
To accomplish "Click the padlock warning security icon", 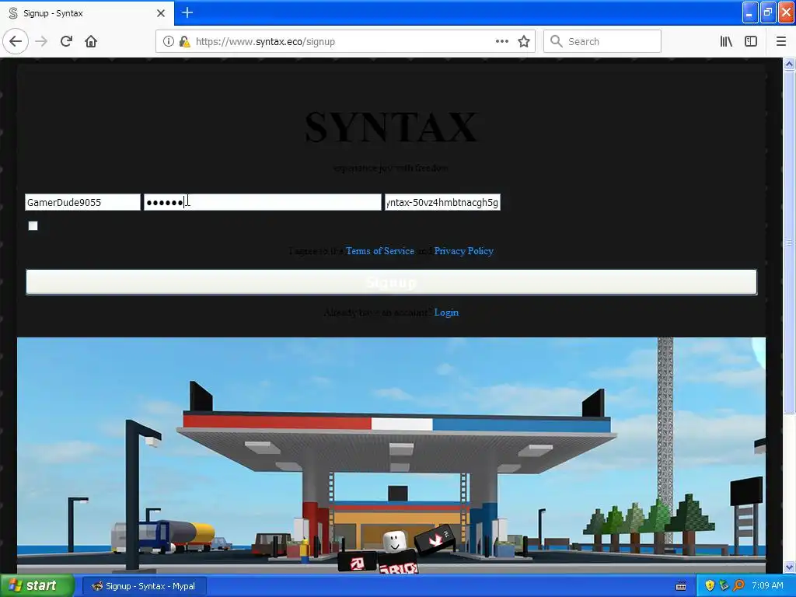I will pyautogui.click(x=184, y=42).
